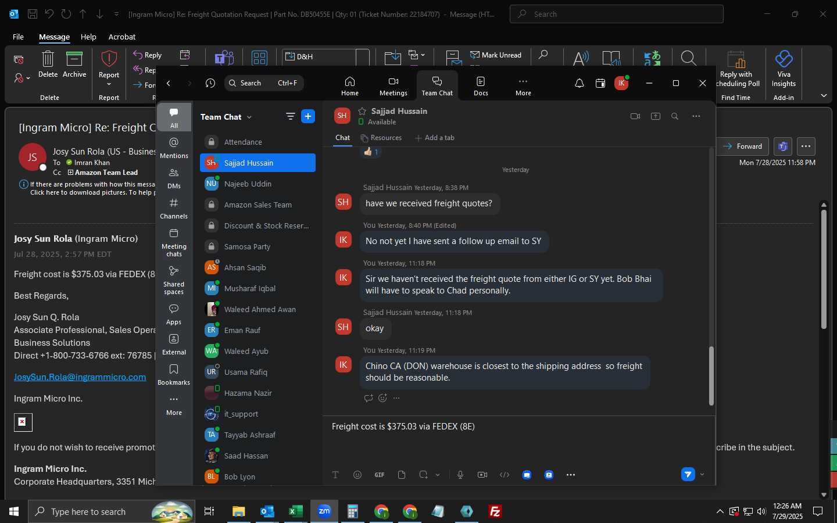837x523 pixels.
Task: Open Mentions in Zoom sidebar
Action: (x=174, y=148)
